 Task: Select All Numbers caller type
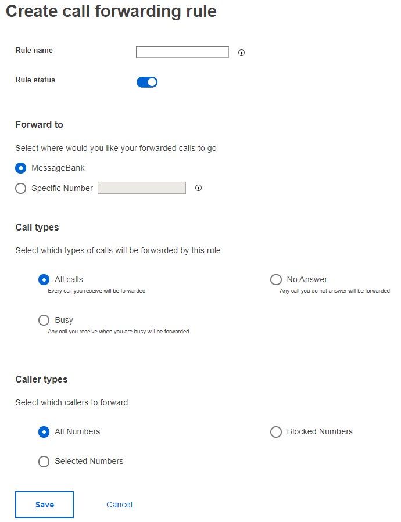(x=44, y=431)
